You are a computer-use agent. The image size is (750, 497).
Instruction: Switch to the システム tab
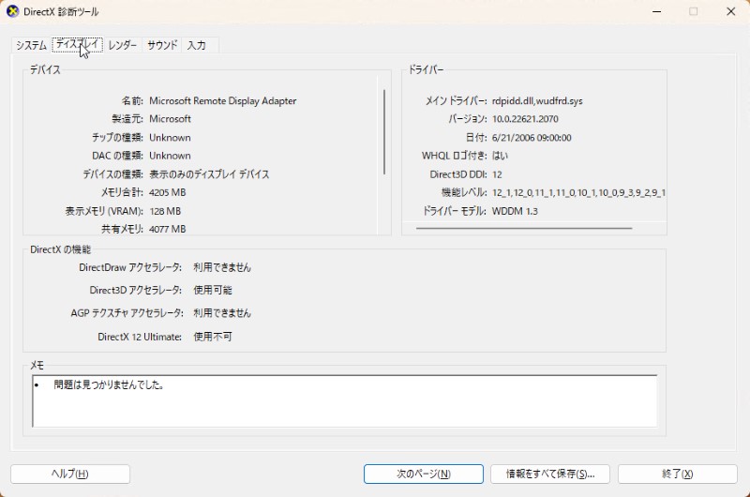tap(31, 45)
